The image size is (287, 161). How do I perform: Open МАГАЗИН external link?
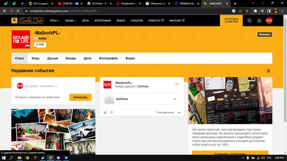[177, 20]
